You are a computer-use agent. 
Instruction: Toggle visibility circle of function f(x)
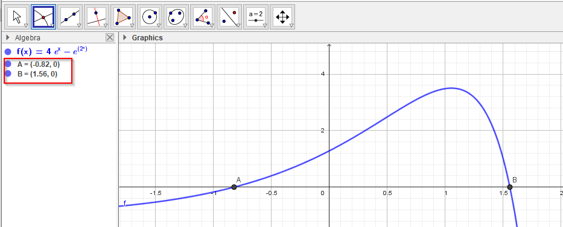coord(8,52)
